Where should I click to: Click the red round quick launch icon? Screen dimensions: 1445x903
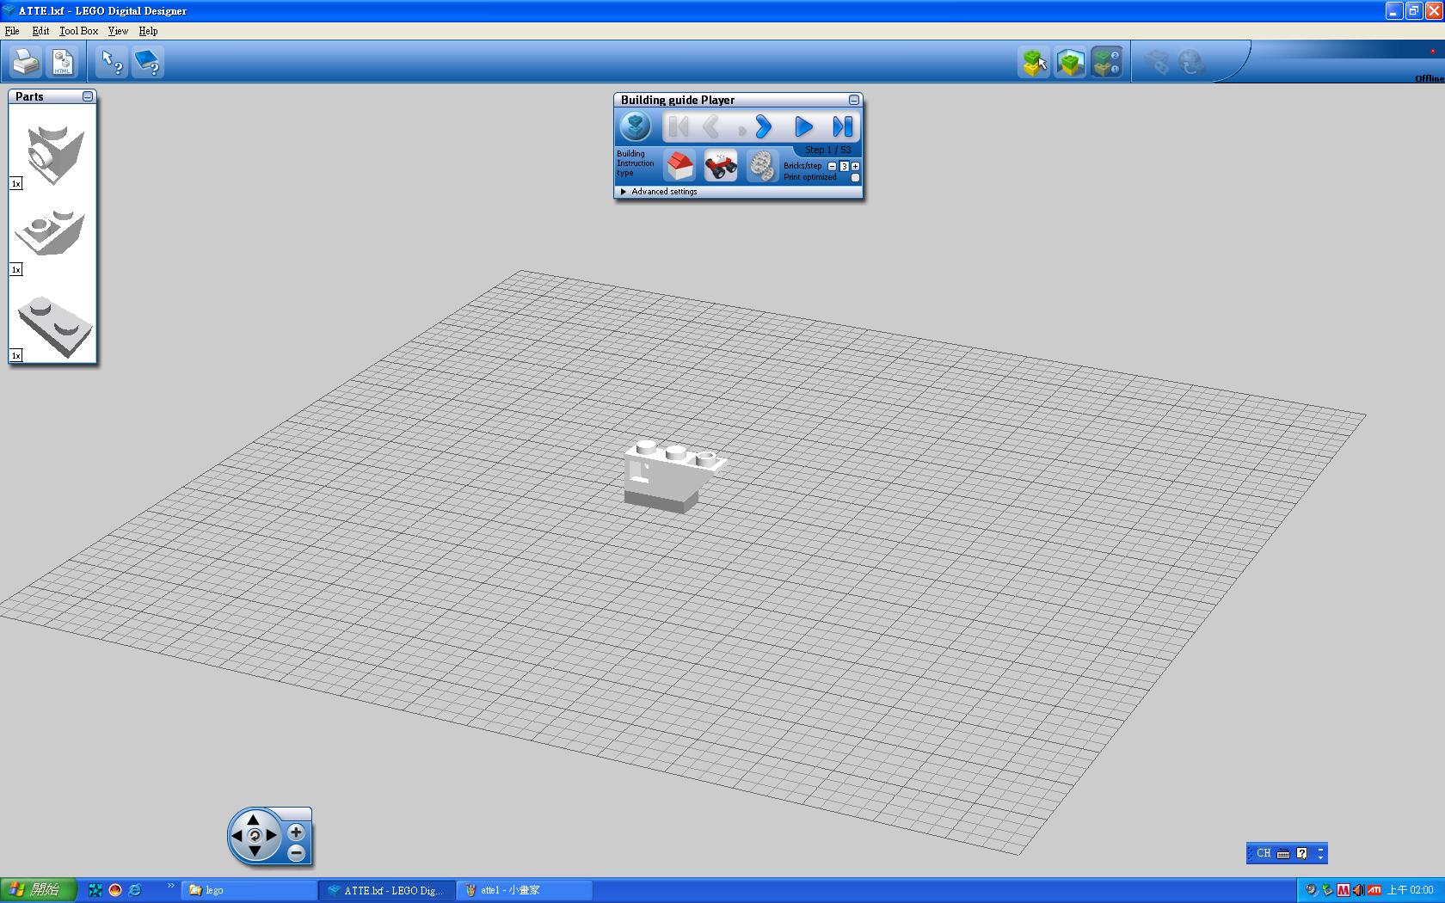click(x=115, y=890)
